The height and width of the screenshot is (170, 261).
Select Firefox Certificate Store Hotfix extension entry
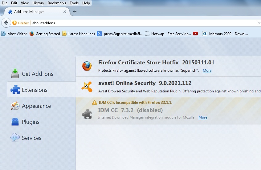(168, 66)
